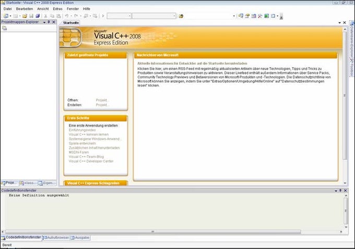
Task: Open the solution platform combo box
Action: tap(154, 16)
